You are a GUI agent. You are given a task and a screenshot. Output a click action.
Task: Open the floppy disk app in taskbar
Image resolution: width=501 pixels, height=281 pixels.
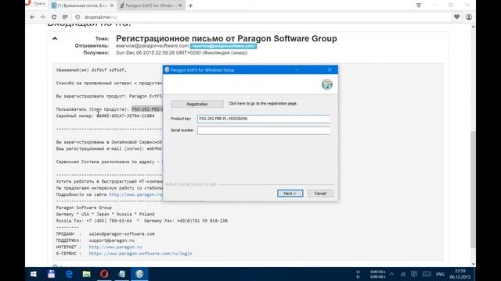click(51, 274)
